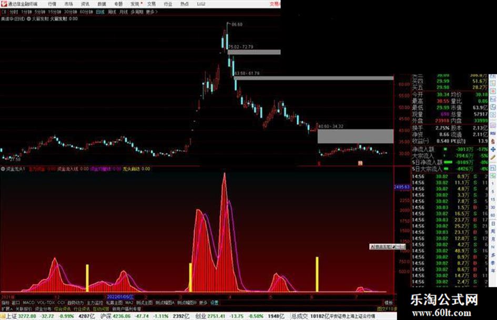497x320 pixels.
Task: Open the 资金分布 tab
Action: [x=43, y=308]
